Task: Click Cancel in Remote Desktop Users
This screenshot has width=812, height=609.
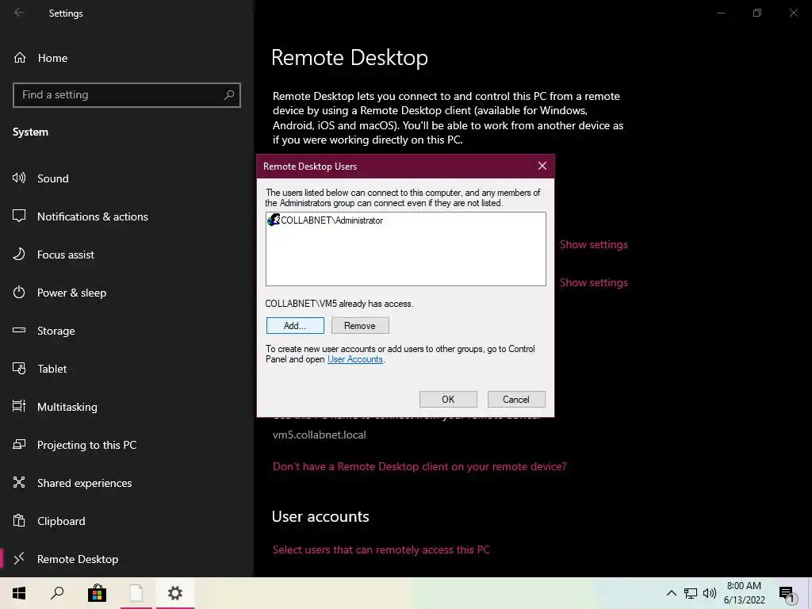Action: tap(515, 400)
